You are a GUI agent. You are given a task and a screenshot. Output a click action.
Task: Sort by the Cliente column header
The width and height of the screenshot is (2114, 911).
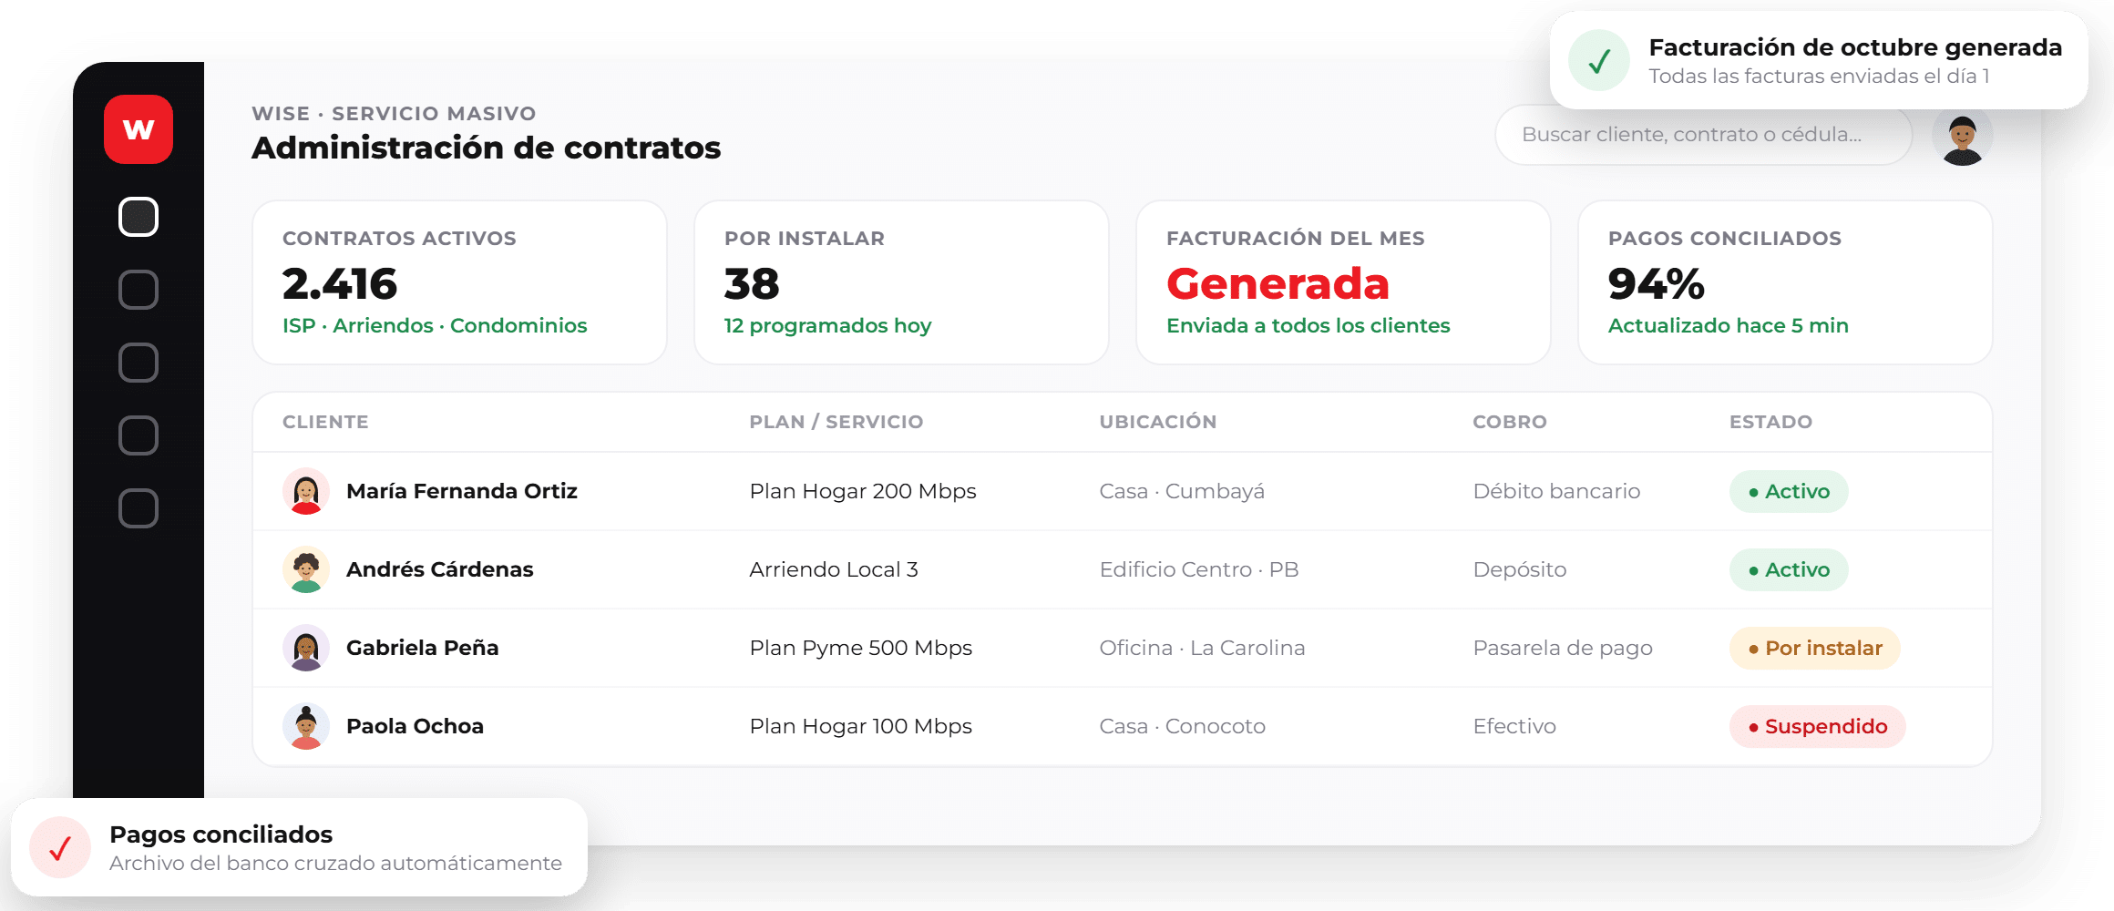pos(325,422)
